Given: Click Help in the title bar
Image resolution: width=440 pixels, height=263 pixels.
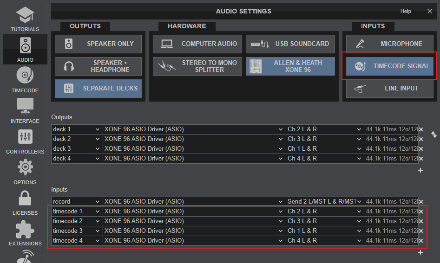Looking at the screenshot, I should tap(406, 11).
